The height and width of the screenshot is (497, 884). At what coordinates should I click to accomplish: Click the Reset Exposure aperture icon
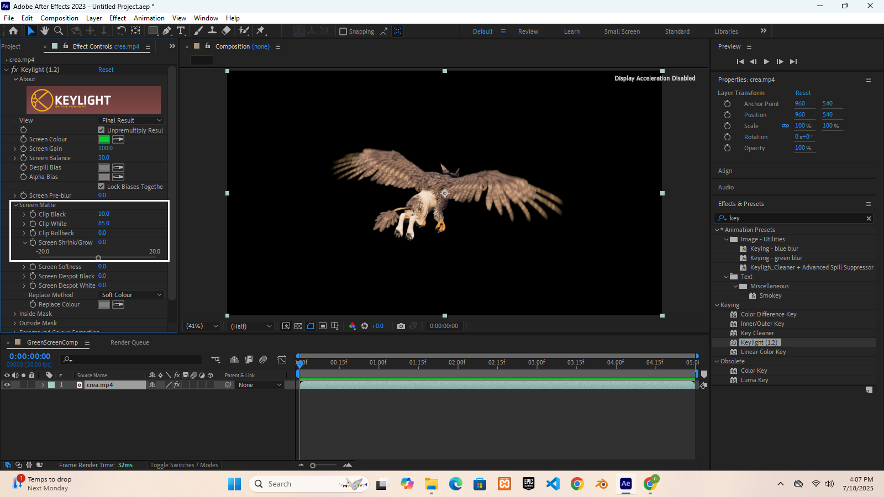pos(365,326)
